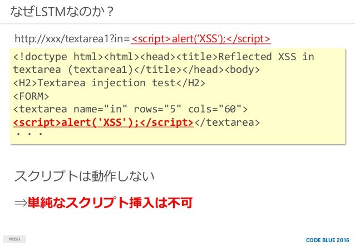Click the red 単純なスクリプト挿入は不可 conclusion
The image size is (355, 246).
coord(110,203)
